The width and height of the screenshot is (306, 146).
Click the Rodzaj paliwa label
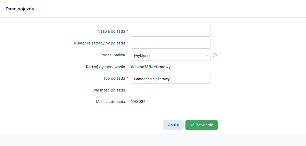coord(113,55)
